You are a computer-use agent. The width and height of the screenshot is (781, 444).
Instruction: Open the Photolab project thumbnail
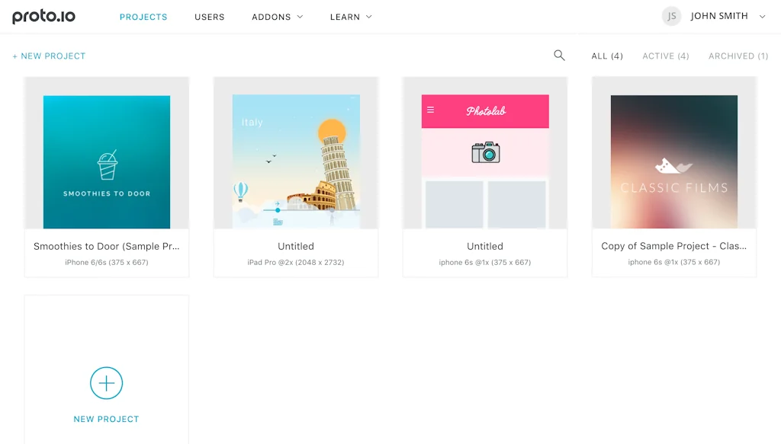(x=484, y=160)
